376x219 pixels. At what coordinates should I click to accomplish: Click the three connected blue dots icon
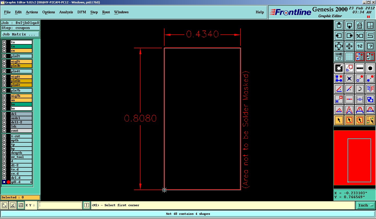pos(339,78)
